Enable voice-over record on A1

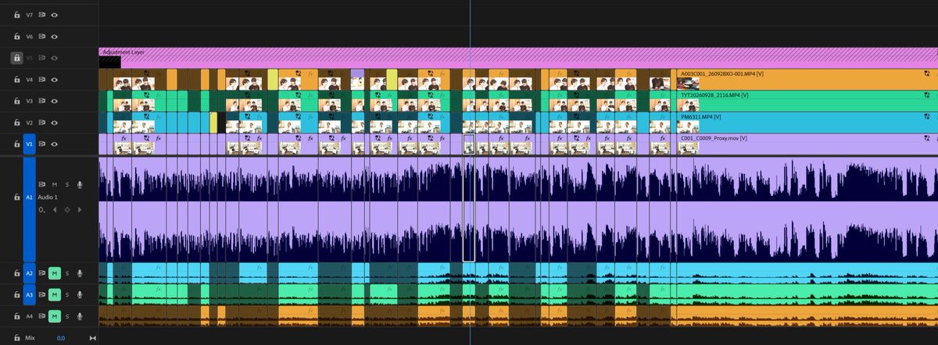tap(80, 184)
